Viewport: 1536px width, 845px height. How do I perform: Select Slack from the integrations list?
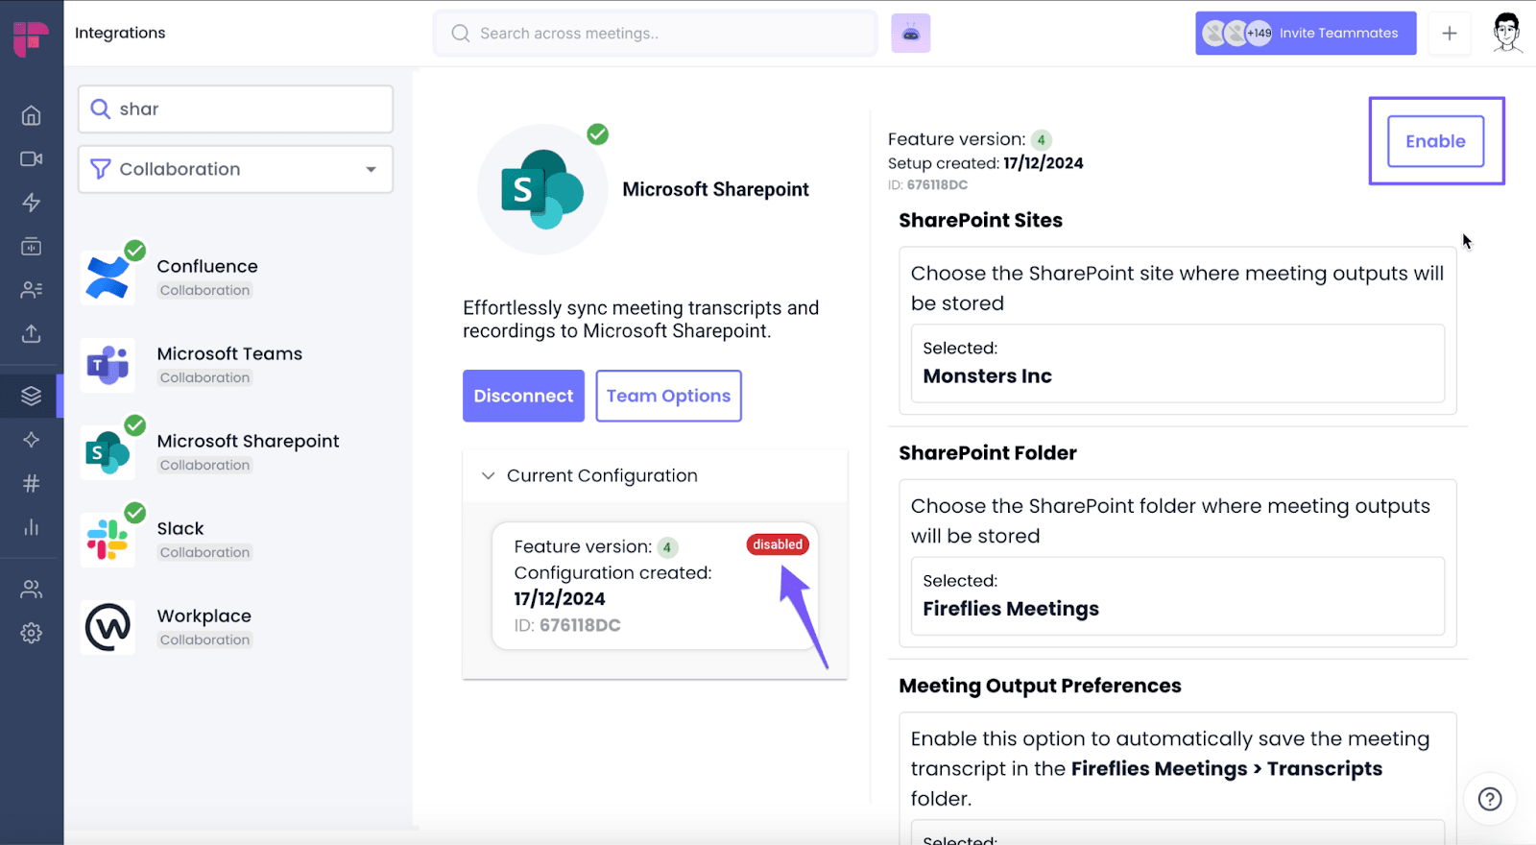[x=180, y=528]
